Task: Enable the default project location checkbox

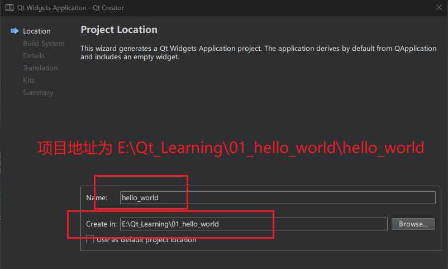Action: [90, 240]
